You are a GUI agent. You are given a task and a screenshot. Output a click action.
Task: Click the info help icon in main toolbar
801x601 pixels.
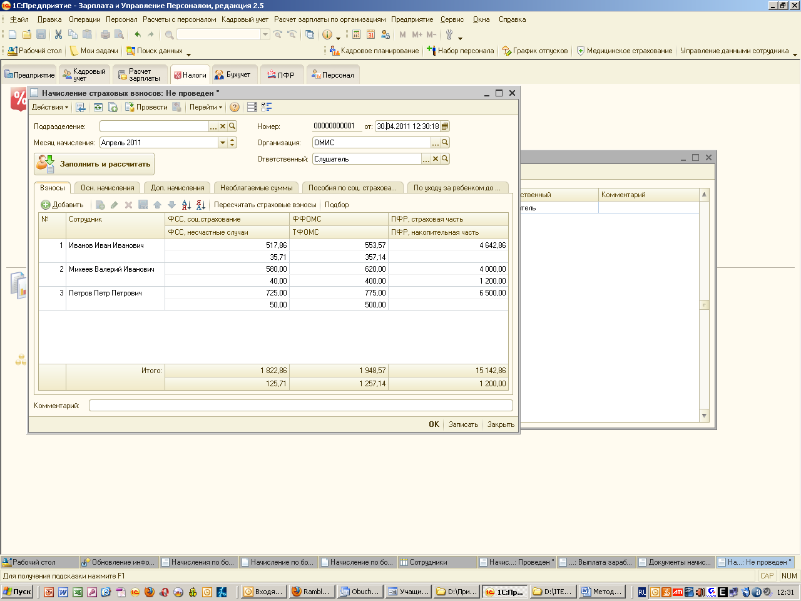(327, 34)
